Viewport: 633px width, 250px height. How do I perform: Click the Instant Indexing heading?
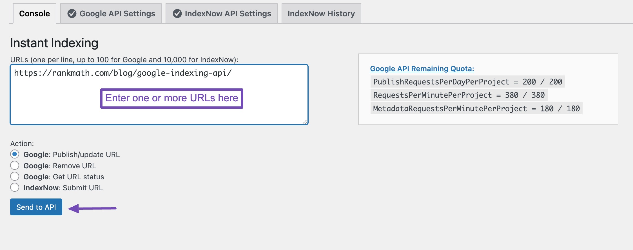54,43
